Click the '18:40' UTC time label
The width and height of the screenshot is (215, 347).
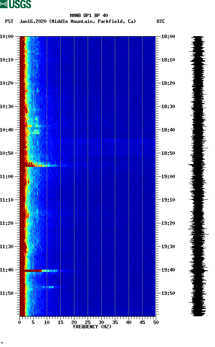(x=168, y=130)
